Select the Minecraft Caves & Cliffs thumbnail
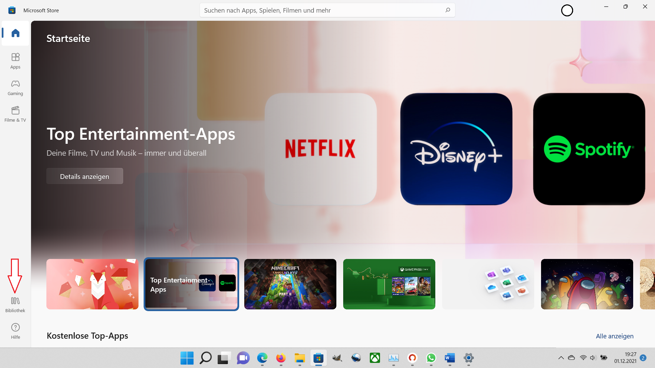Viewport: 655px width, 368px height. coord(290,284)
